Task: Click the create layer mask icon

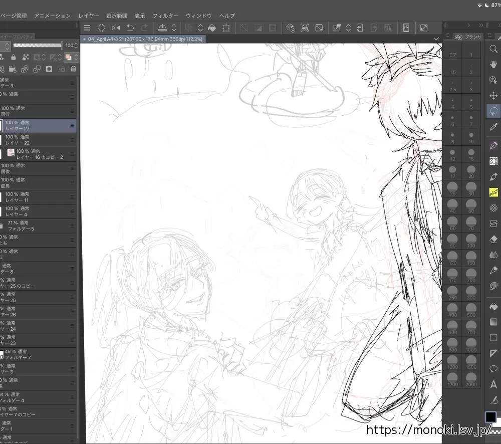Action: point(49,69)
